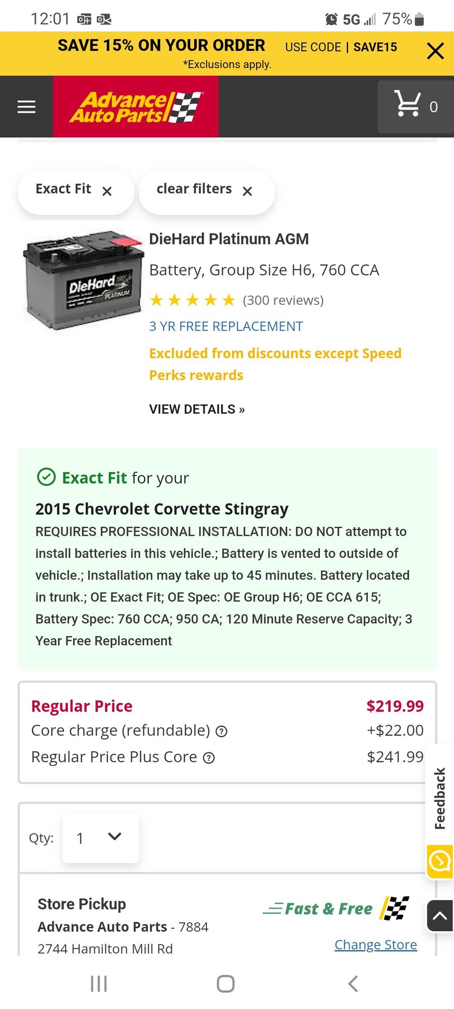
Task: Open the 300 reviews link
Action: [x=283, y=300]
